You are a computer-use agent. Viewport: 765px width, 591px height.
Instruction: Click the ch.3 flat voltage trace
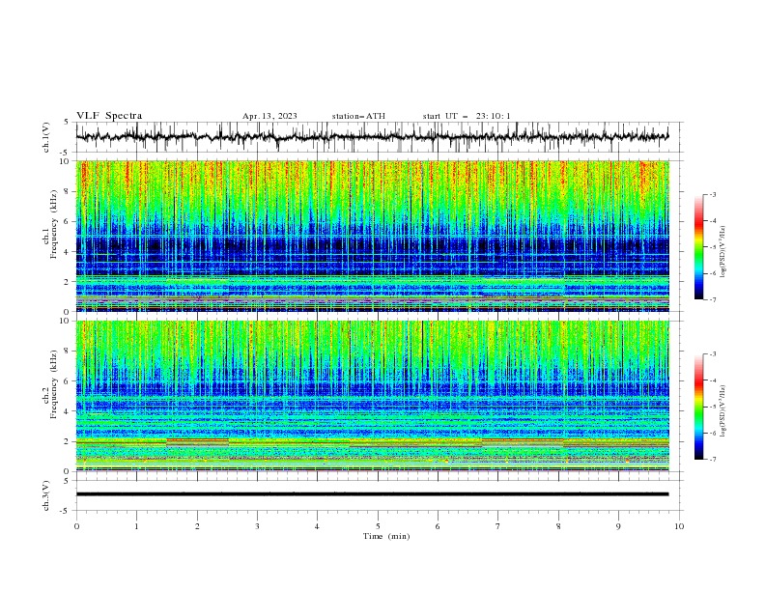pos(372,494)
